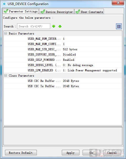Screen dimensions: 126x159
Task: Open the USBD_SUPPORT_USER Disabled value dropdown
Action: (92, 54)
